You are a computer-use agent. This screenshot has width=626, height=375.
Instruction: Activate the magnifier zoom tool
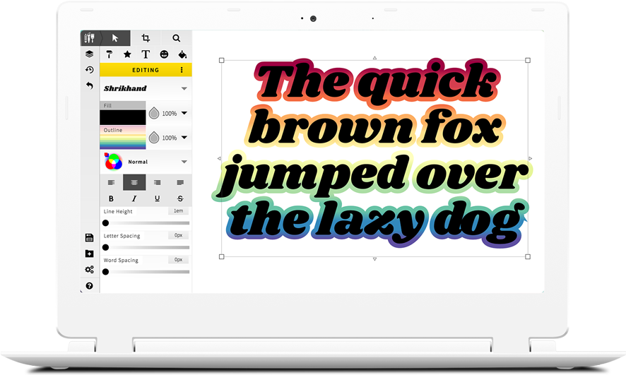(x=176, y=38)
